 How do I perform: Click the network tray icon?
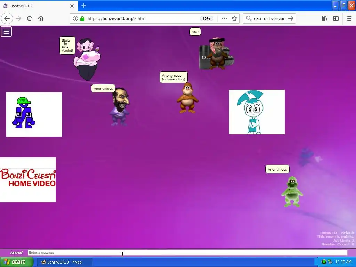(330, 262)
